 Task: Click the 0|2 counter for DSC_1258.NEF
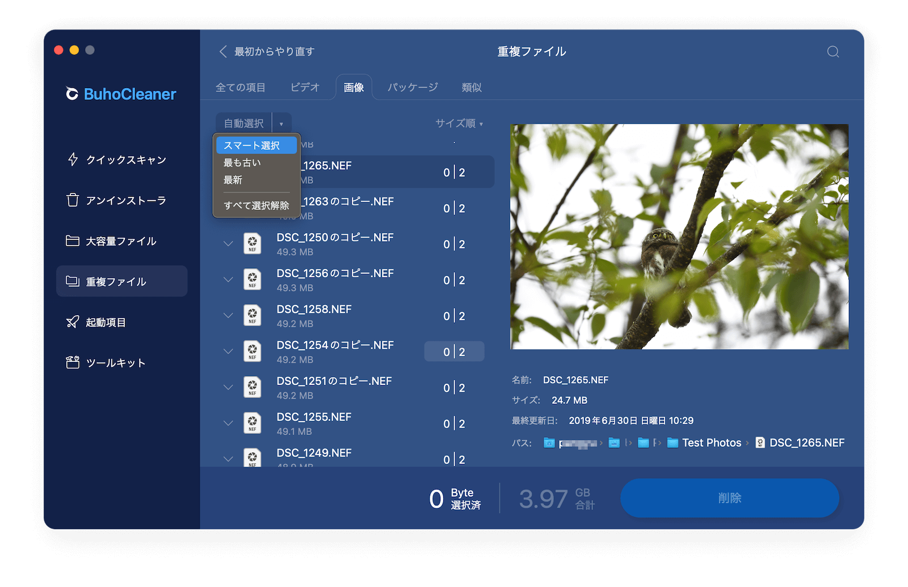point(454,316)
